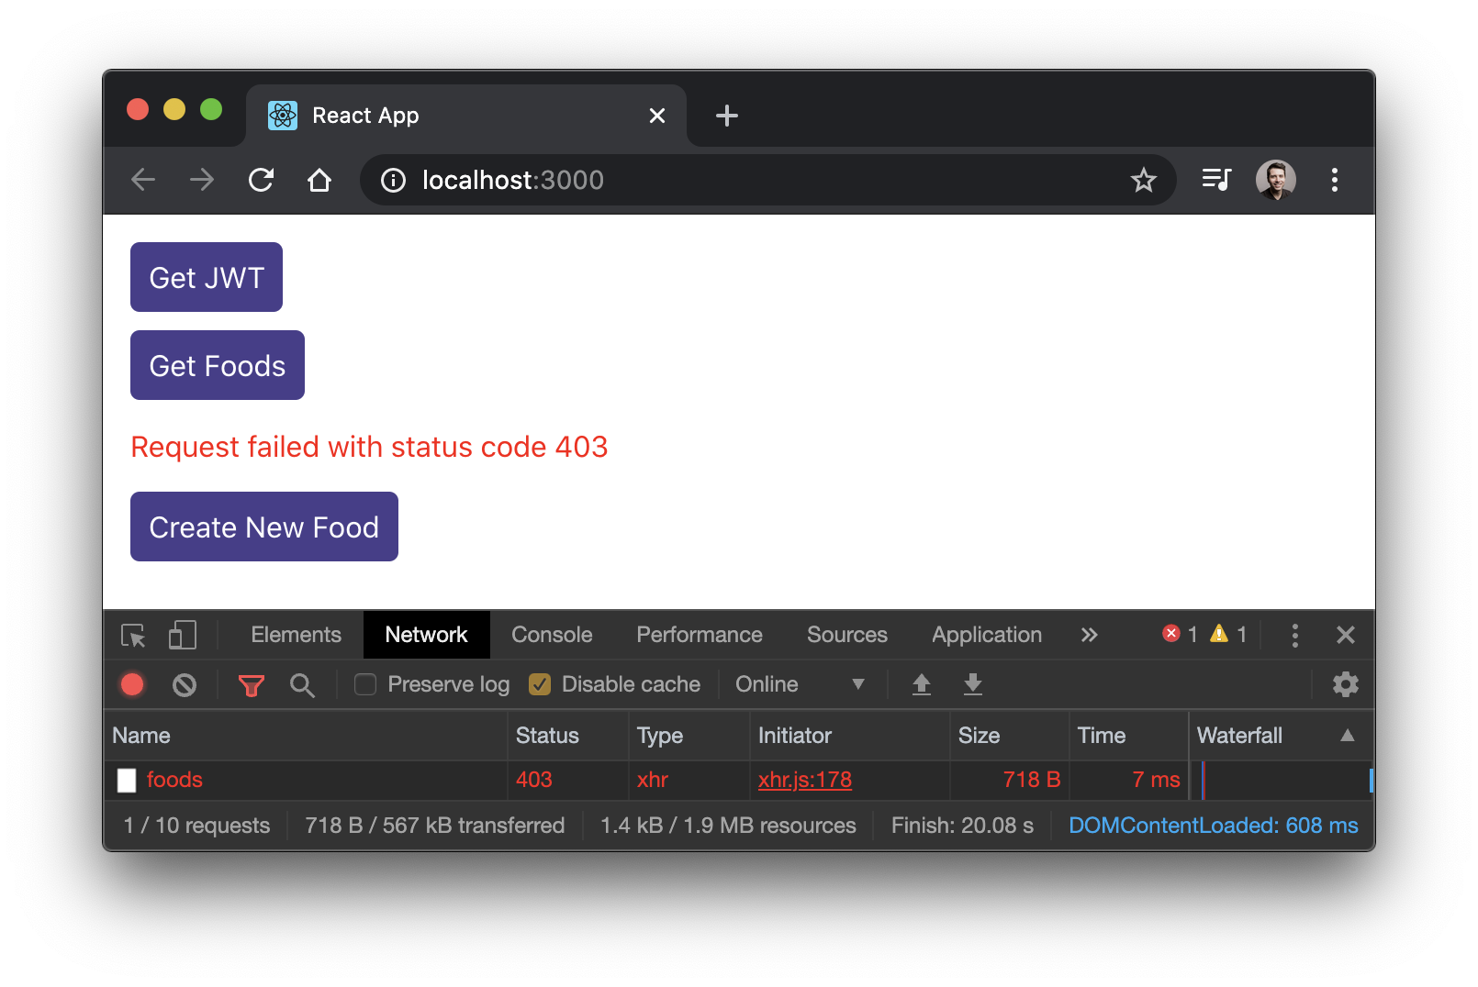
Task: Open search in the Network panel
Action: (x=302, y=685)
